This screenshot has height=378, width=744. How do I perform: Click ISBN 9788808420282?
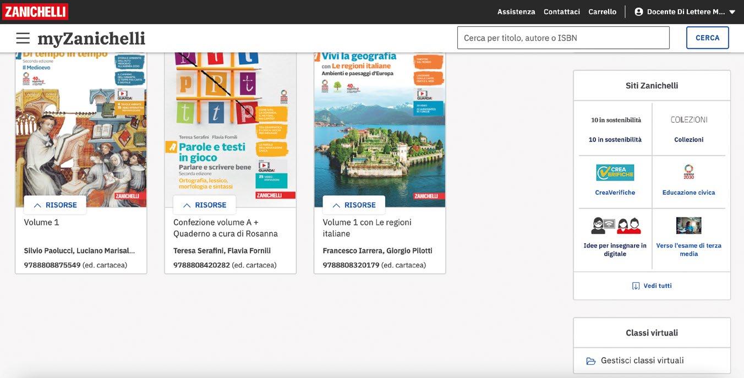(201, 265)
